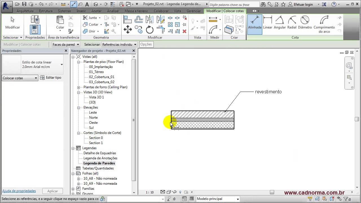Click the Text 'A' icon in quick access toolbar
This screenshot has height=203, width=361.
point(87,4)
